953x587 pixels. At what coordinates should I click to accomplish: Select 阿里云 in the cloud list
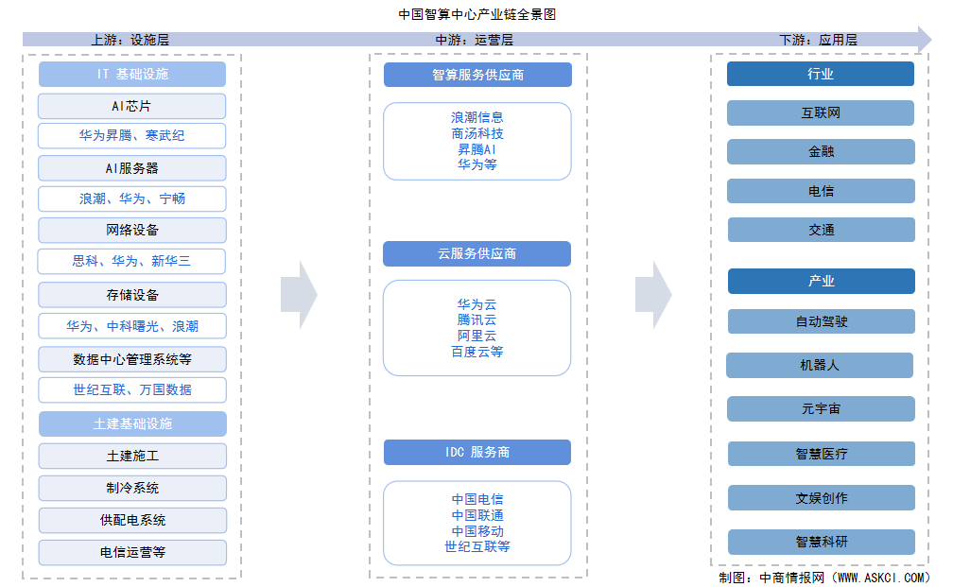click(477, 337)
